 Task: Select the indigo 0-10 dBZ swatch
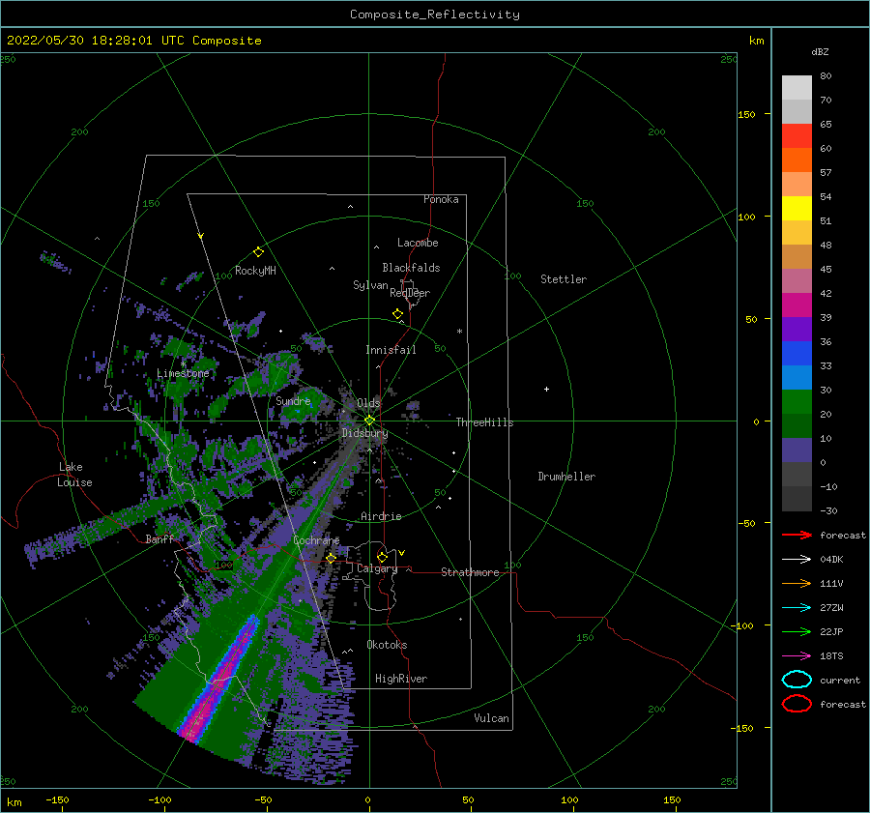click(797, 450)
